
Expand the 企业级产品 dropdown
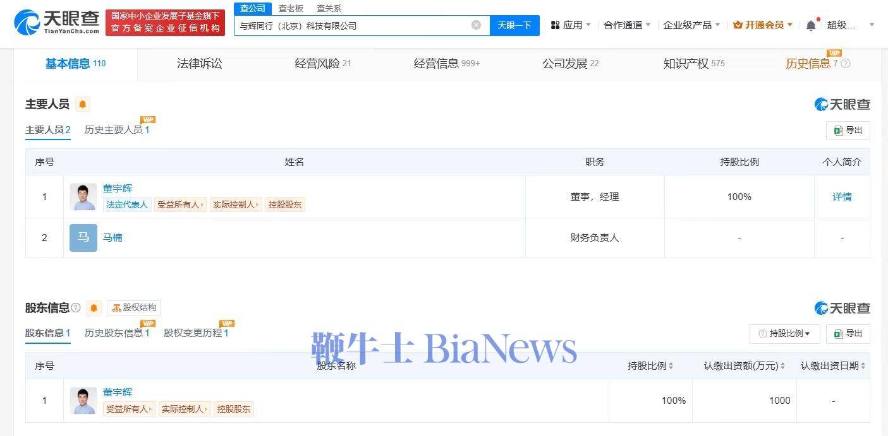click(x=691, y=25)
